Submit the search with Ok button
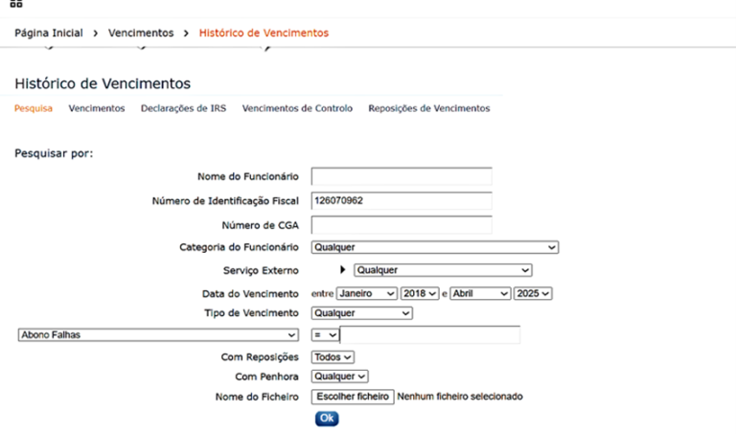This screenshot has height=434, width=736. (x=327, y=419)
